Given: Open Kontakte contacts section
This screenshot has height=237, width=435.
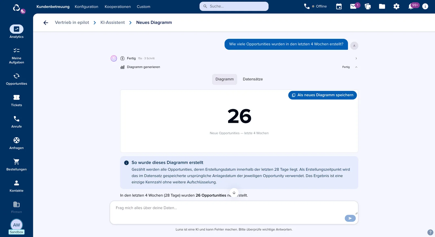Looking at the screenshot, I should [x=17, y=186].
